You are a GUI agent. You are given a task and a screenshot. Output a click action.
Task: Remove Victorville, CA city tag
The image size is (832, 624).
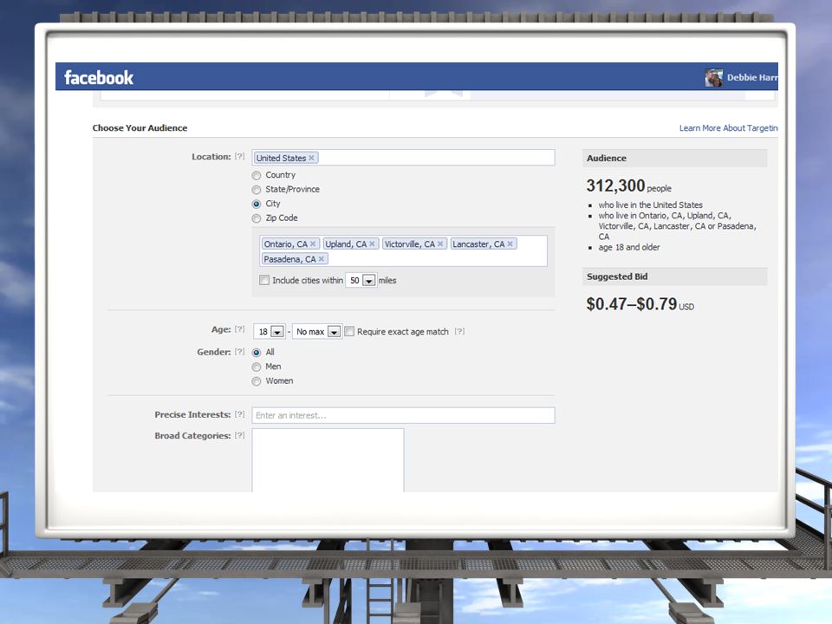tap(440, 244)
